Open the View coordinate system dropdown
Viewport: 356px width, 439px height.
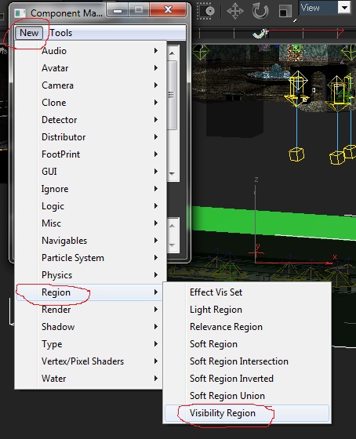coord(344,8)
